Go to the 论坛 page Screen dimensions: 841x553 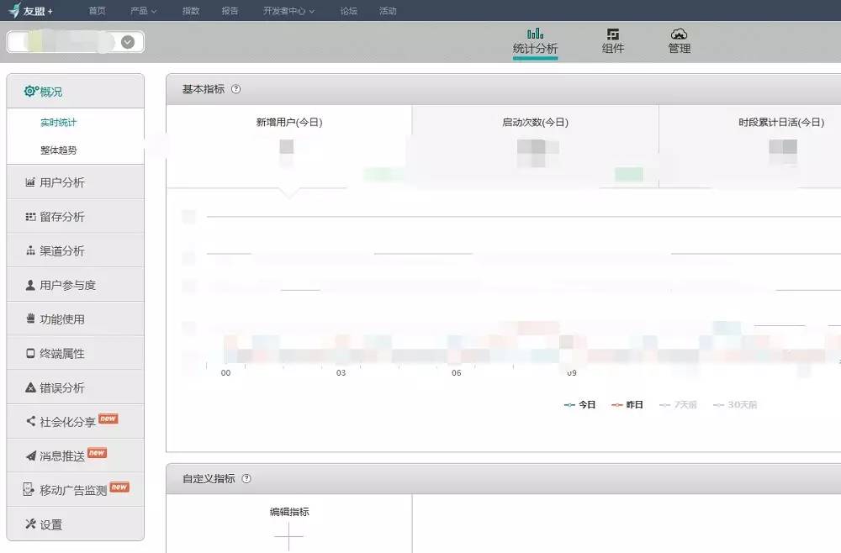pos(349,11)
